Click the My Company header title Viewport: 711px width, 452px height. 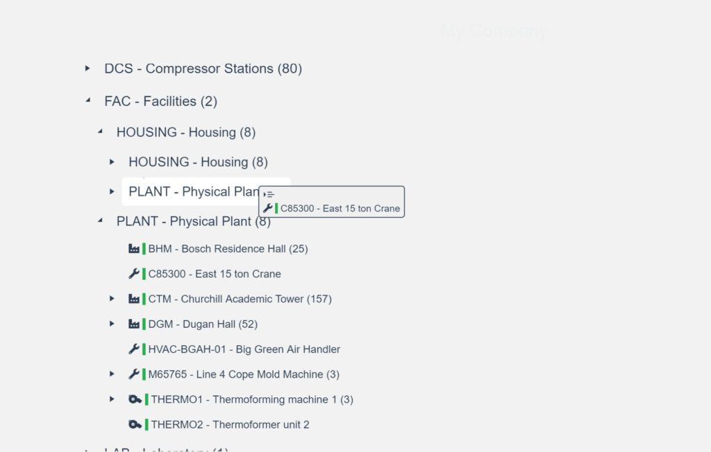pyautogui.click(x=493, y=31)
